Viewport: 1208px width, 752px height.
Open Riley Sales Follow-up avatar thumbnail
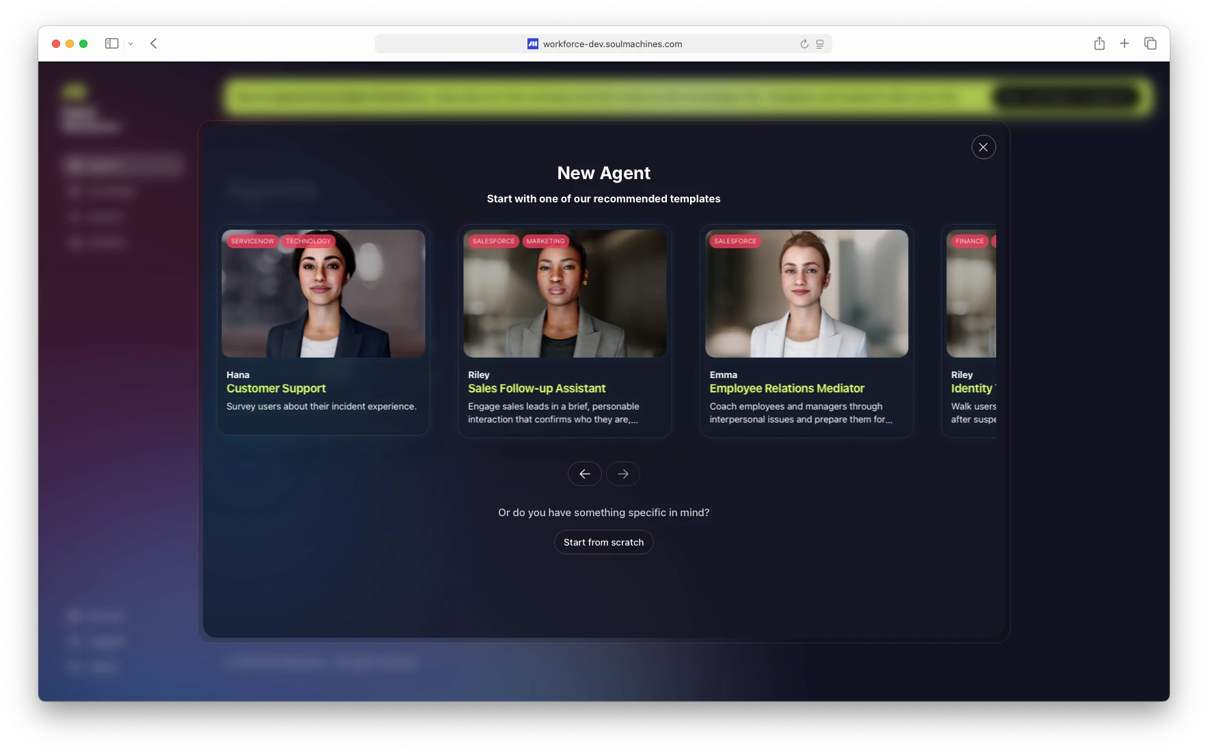coord(565,293)
